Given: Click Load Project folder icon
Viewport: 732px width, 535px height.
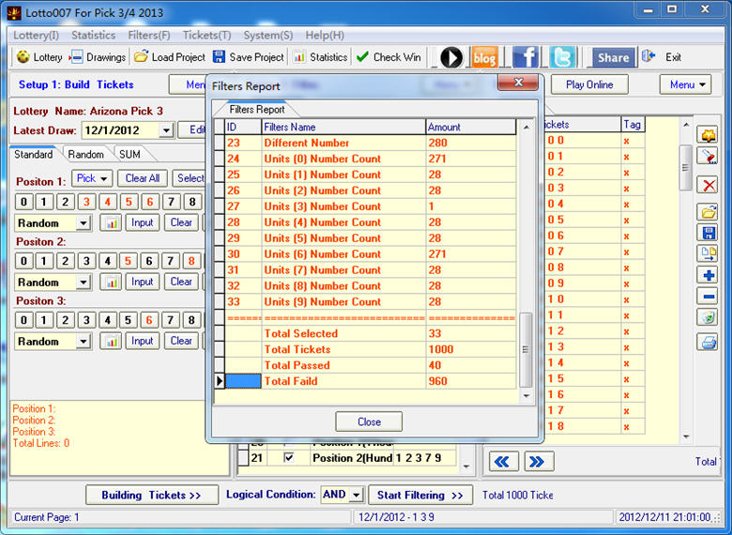Looking at the screenshot, I should [141, 56].
